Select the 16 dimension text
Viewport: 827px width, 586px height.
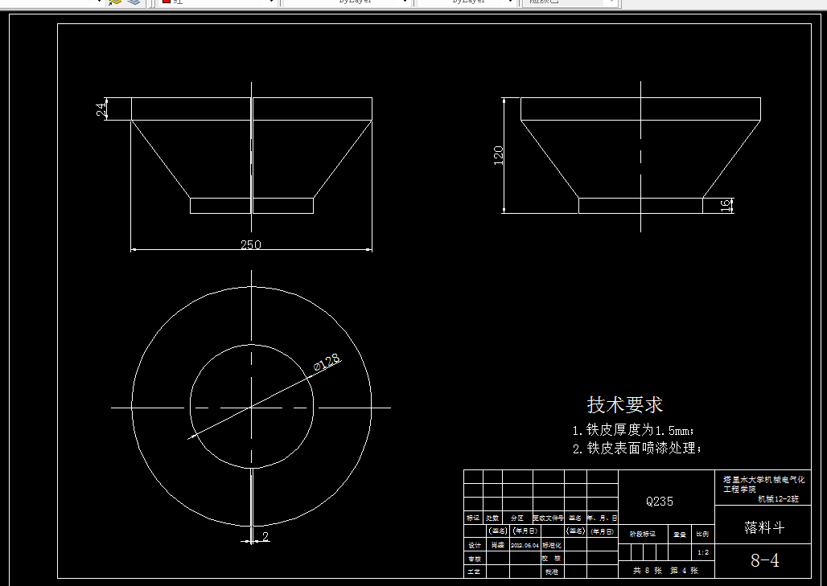coord(725,206)
